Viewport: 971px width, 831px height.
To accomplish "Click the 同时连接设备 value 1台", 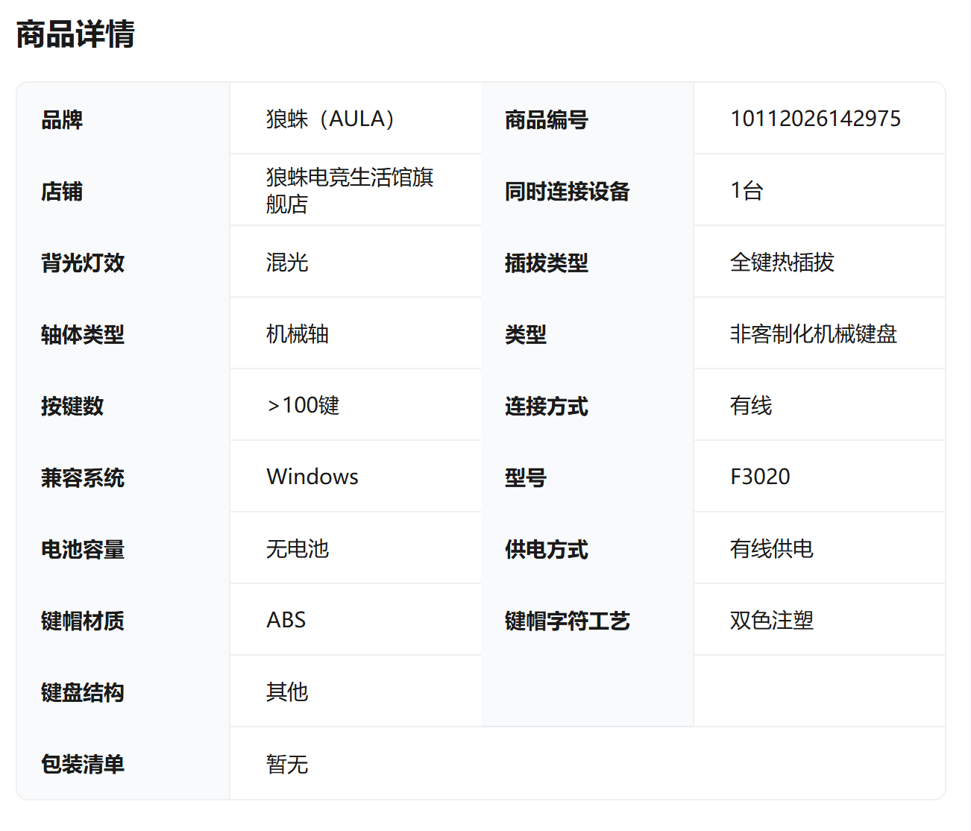I will pyautogui.click(x=747, y=190).
